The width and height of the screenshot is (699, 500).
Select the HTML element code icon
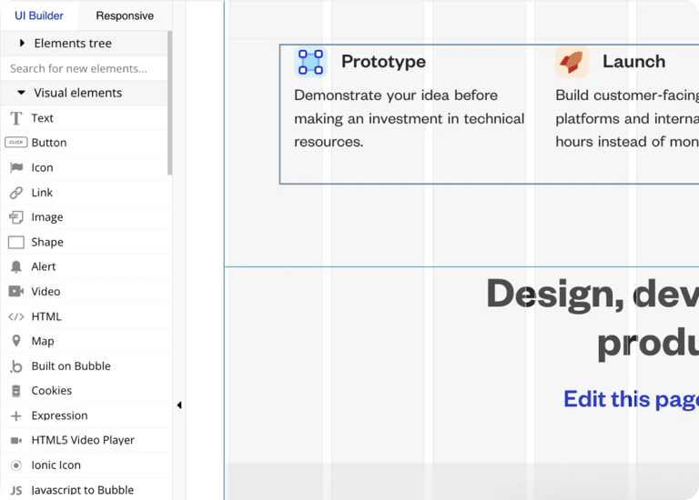(16, 316)
